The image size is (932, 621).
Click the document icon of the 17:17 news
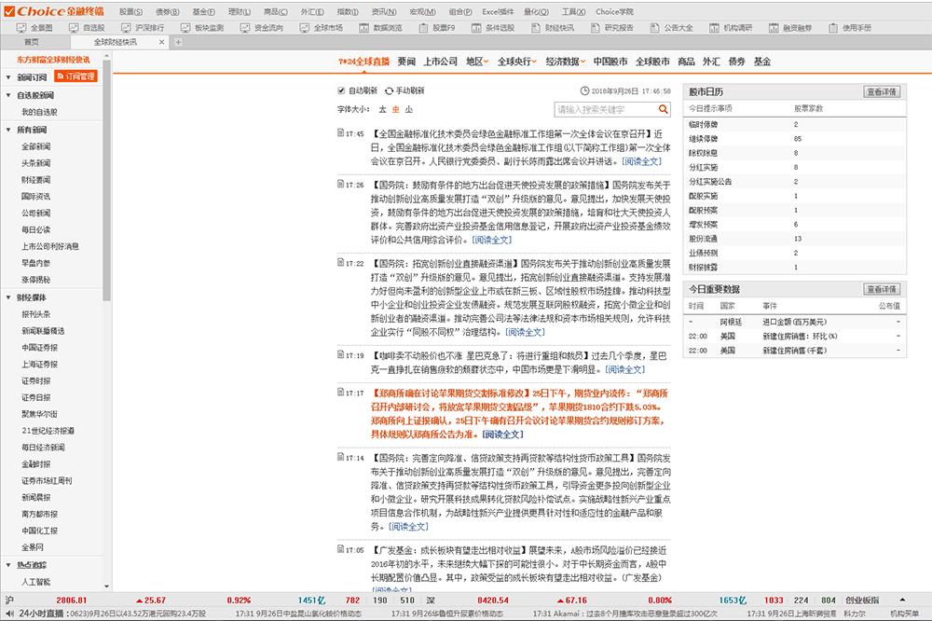tap(340, 392)
